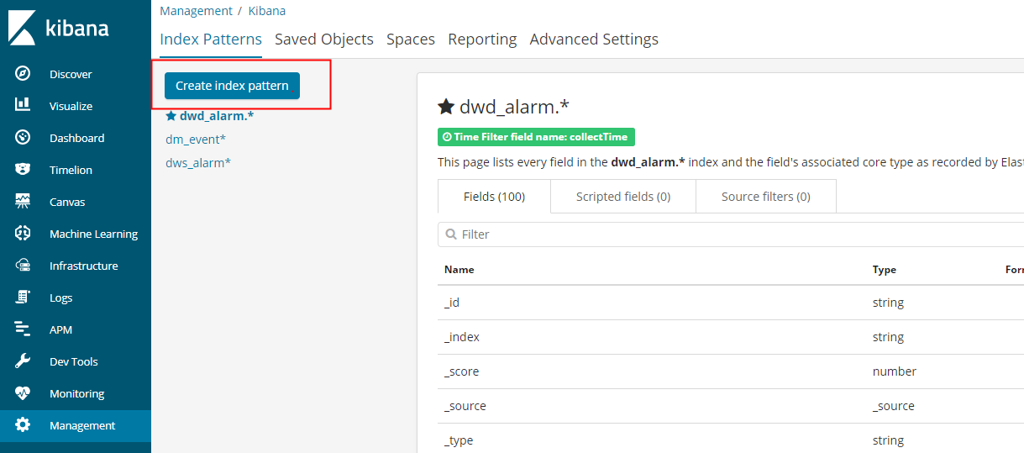Click the Management breadcrumb link
1024x453 pixels.
click(196, 11)
